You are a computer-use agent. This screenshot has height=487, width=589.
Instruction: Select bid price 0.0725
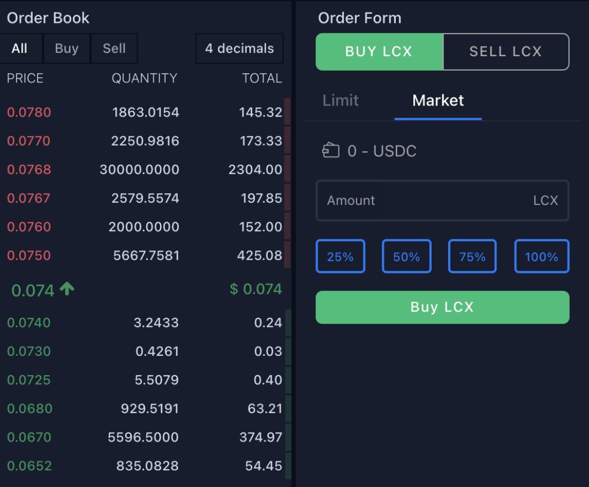click(x=29, y=379)
